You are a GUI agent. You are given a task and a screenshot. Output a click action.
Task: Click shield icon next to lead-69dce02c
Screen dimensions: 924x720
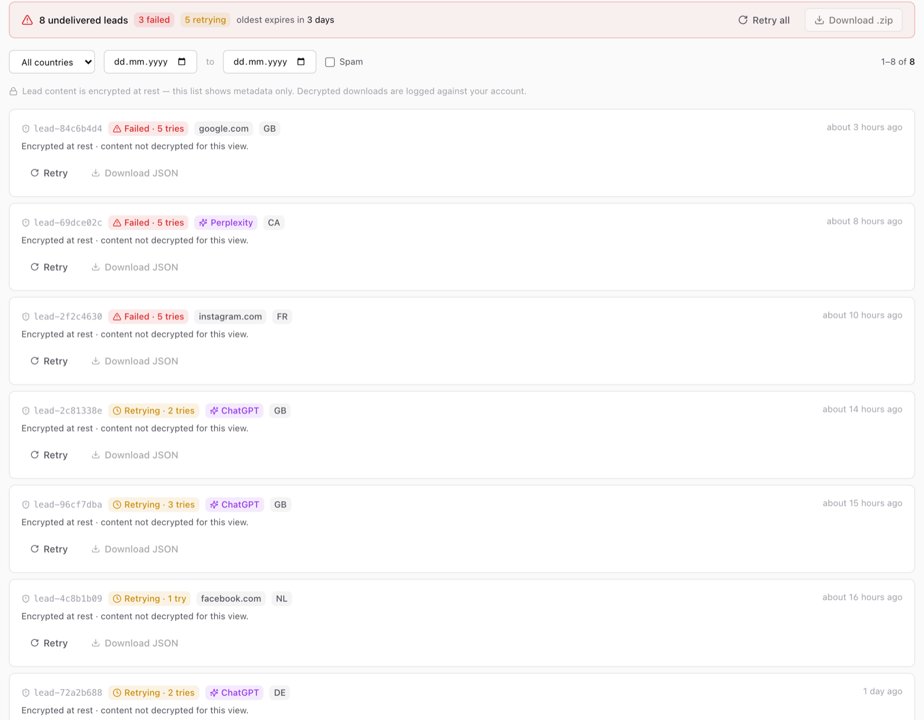25,223
